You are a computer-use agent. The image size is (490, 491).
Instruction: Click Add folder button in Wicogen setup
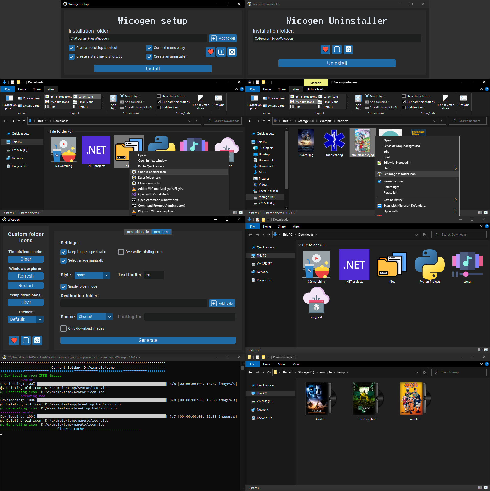tap(223, 38)
